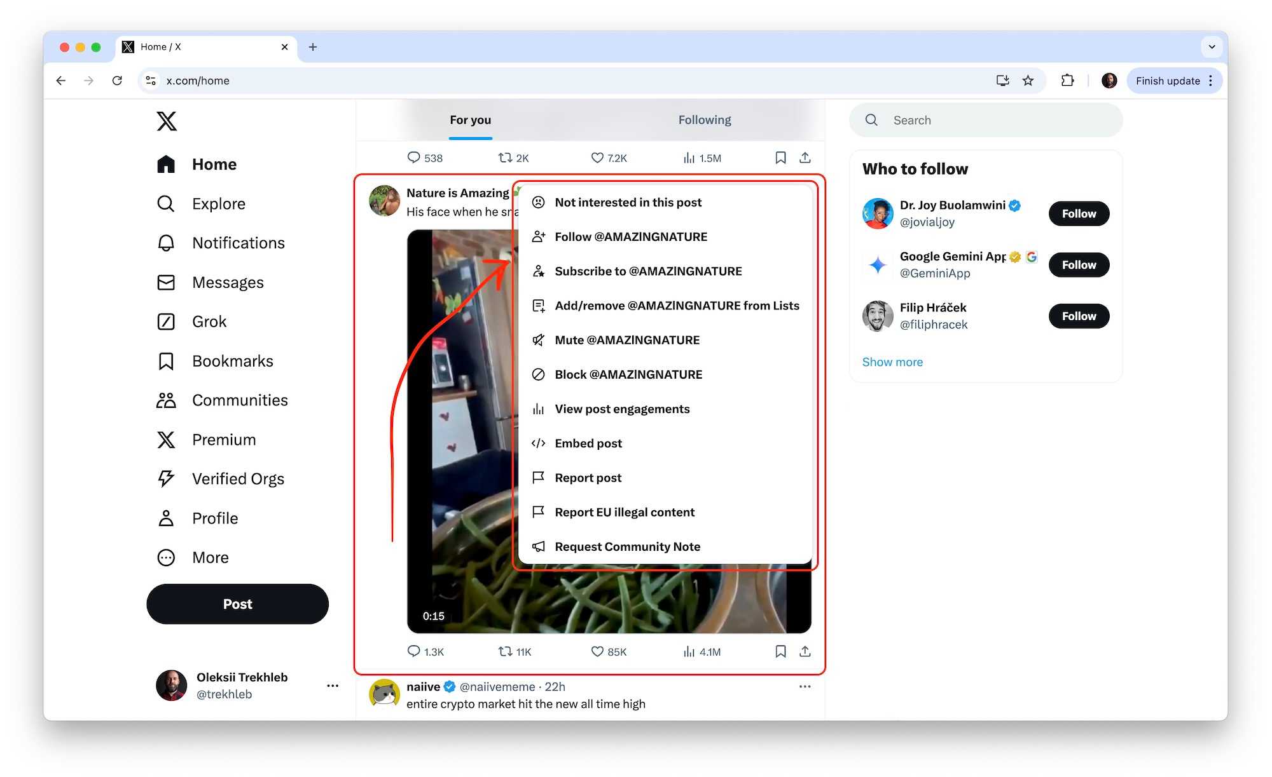Select Mute @AMAZINGNATURE from the menu
1272x777 pixels.
coord(626,340)
